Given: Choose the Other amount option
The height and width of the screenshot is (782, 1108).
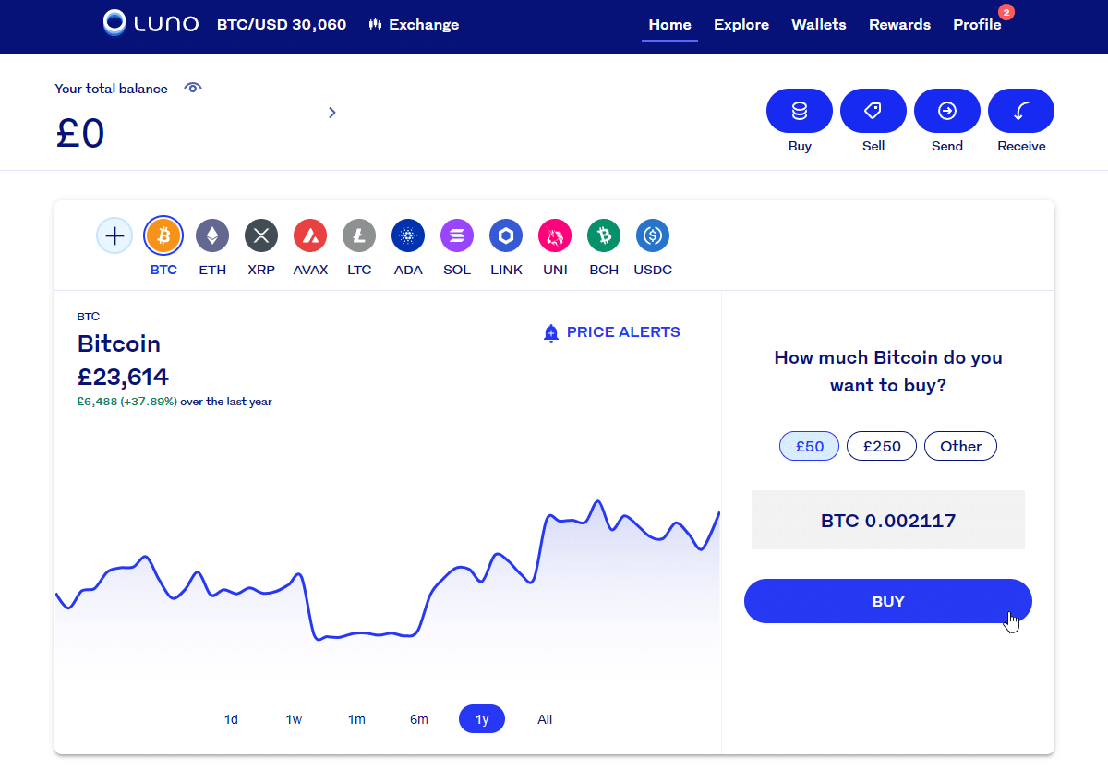Looking at the screenshot, I should coord(960,446).
